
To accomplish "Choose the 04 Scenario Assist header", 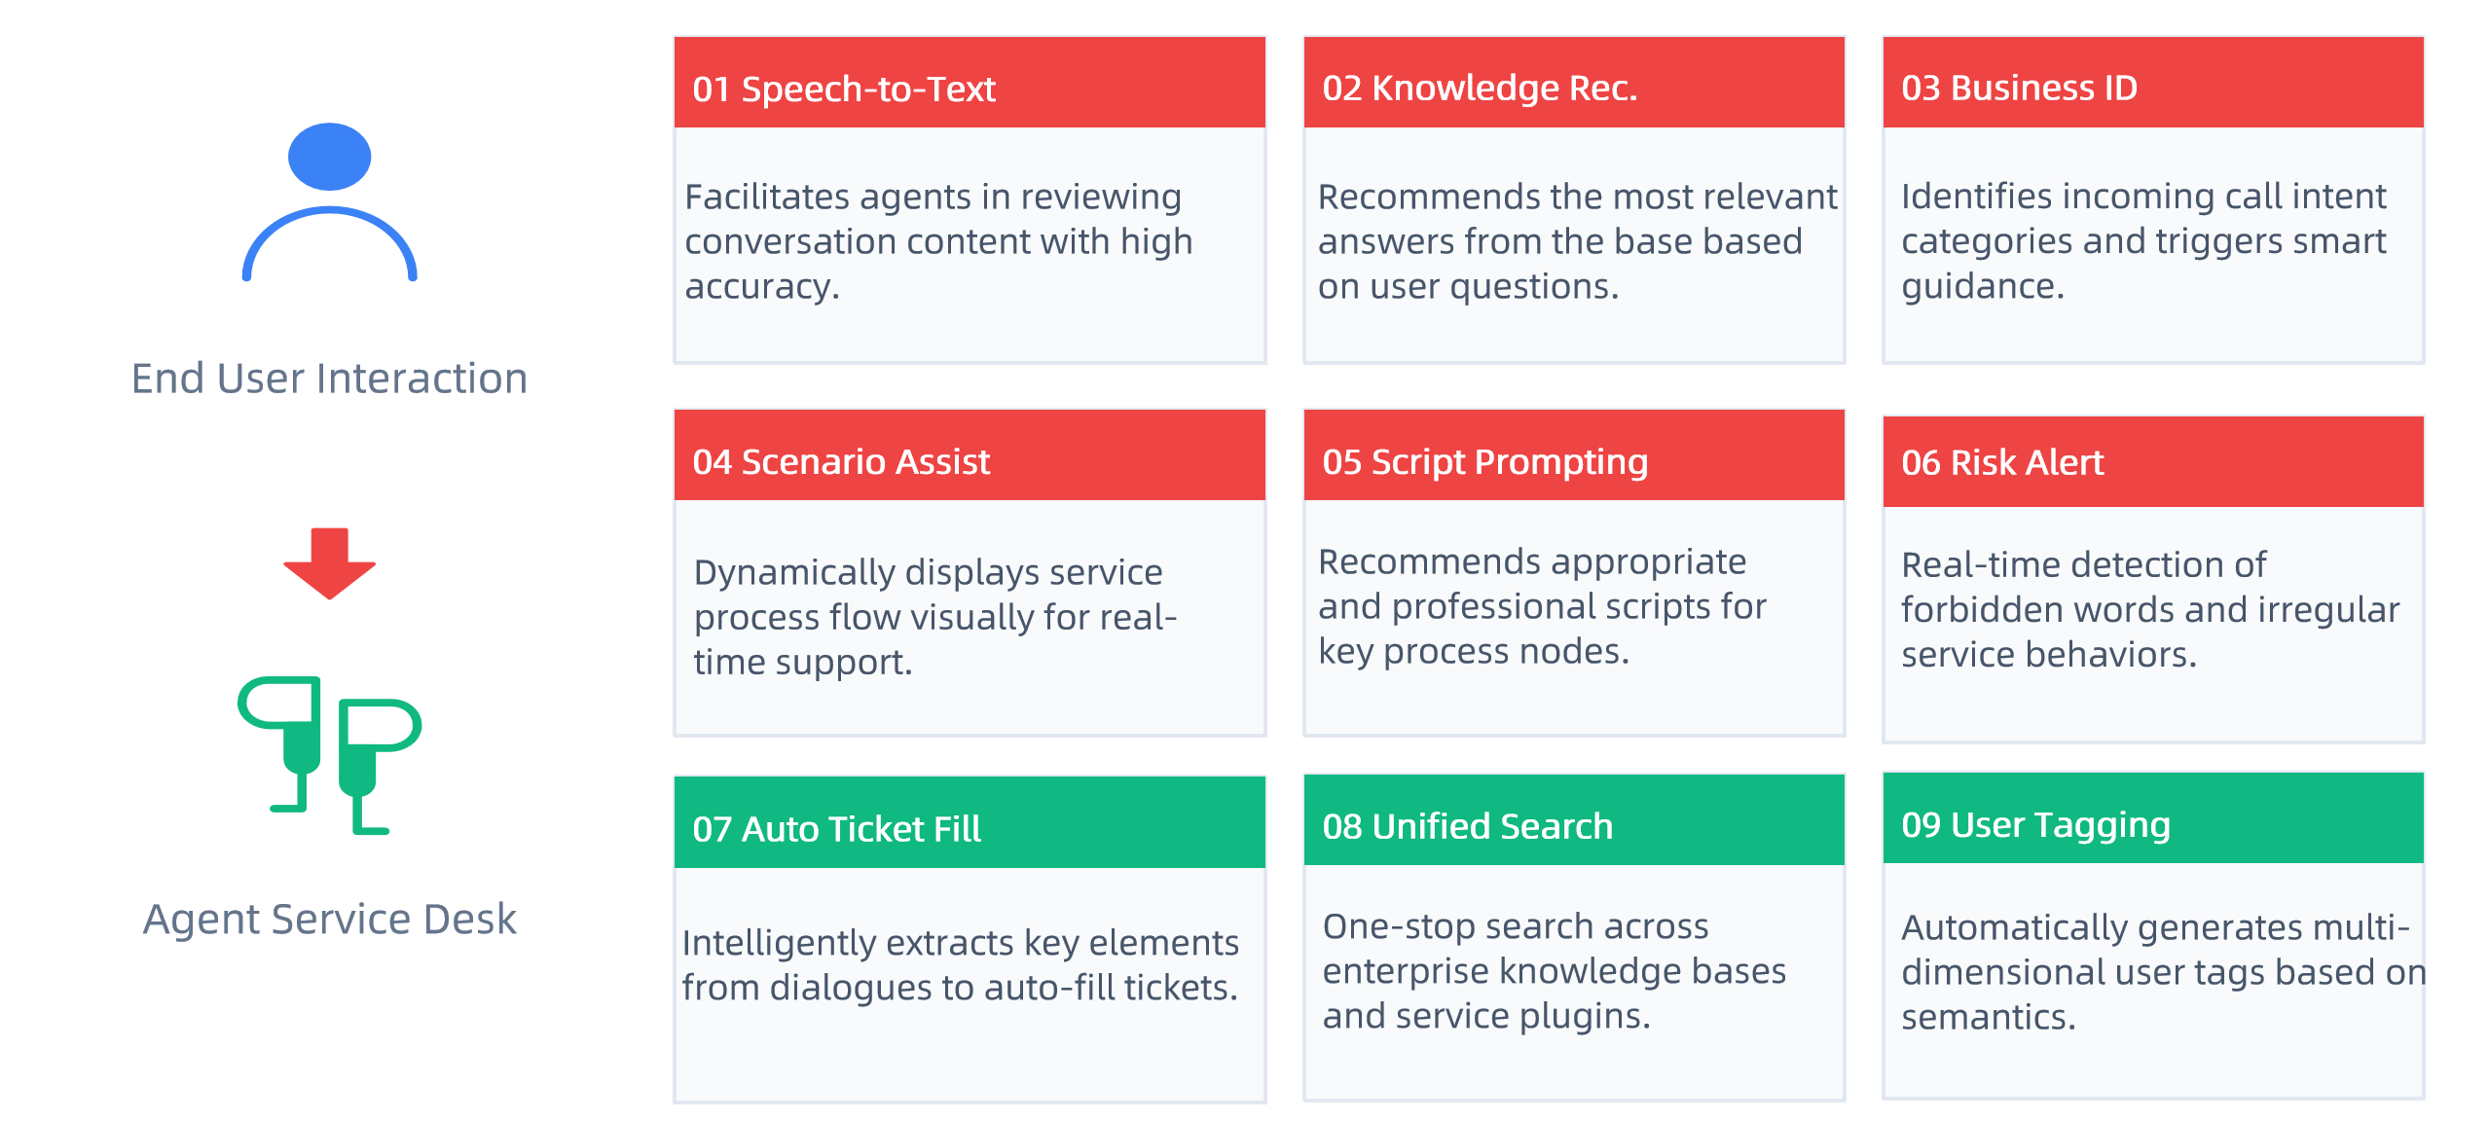I will point(970,455).
